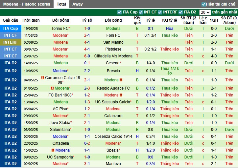Uncheck the ITA Cup filter checkbox
The image size is (238, 168).
[119, 12]
